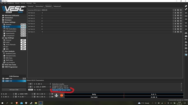This screenshot has height=105, width=188.
Task: Toggle keyboard control icon in right toolbar
Action: click(x=186, y=33)
